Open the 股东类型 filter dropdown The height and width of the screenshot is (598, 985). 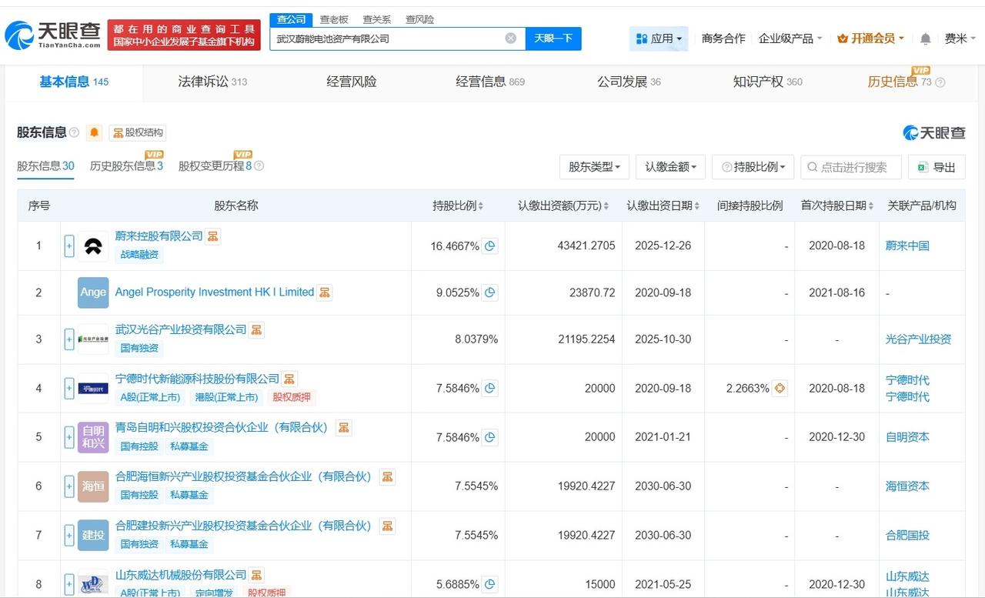click(594, 167)
